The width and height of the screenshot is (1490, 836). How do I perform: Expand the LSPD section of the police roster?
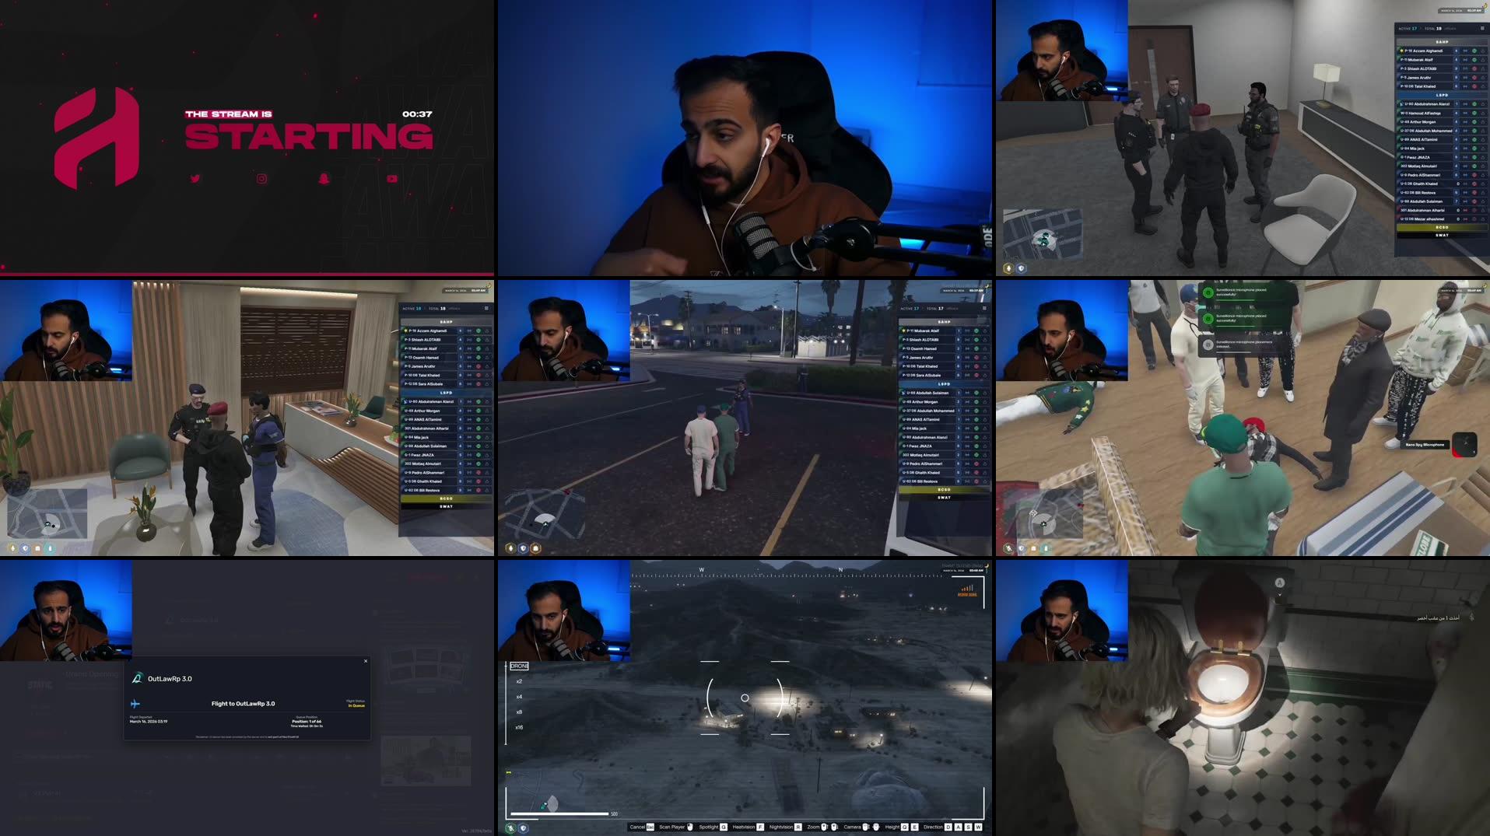(1444, 94)
